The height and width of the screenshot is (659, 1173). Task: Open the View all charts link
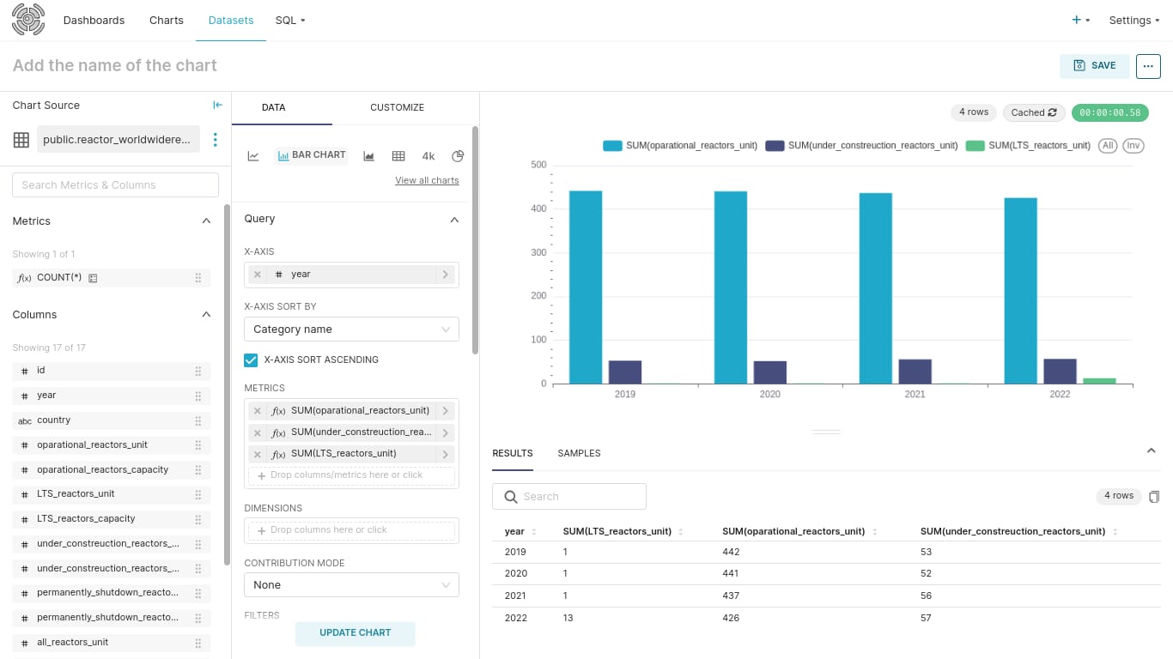click(427, 181)
